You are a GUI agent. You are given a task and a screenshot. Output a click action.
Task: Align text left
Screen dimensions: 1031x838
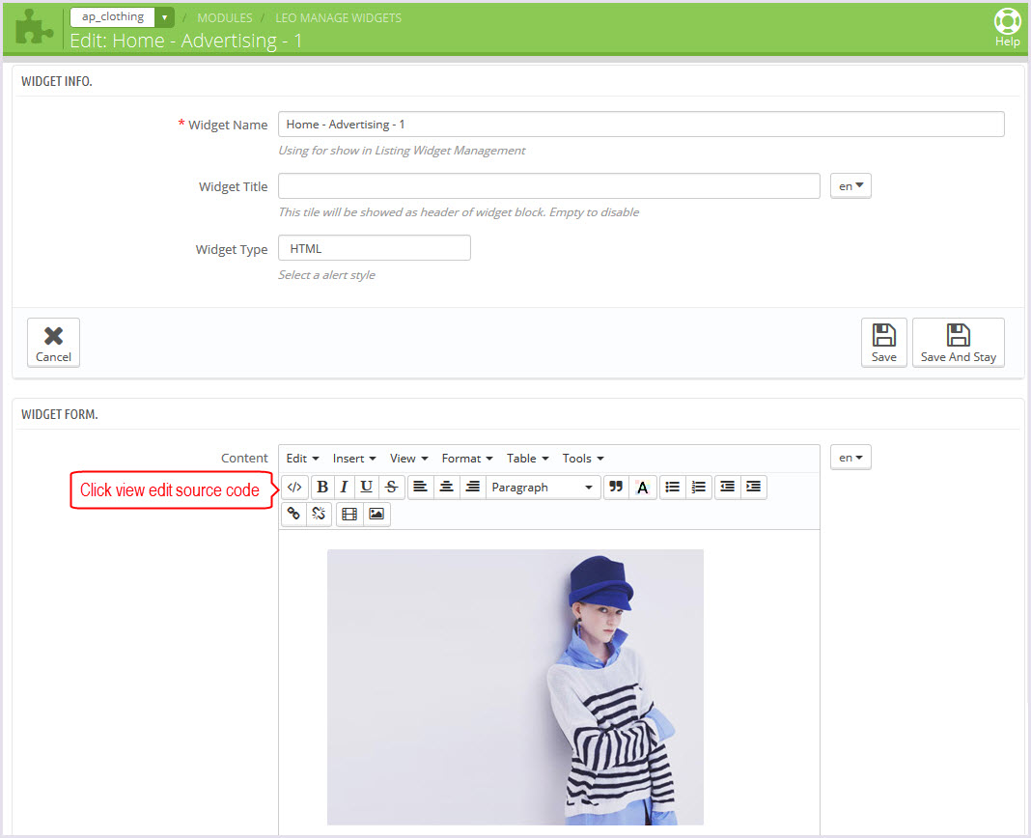(x=420, y=488)
